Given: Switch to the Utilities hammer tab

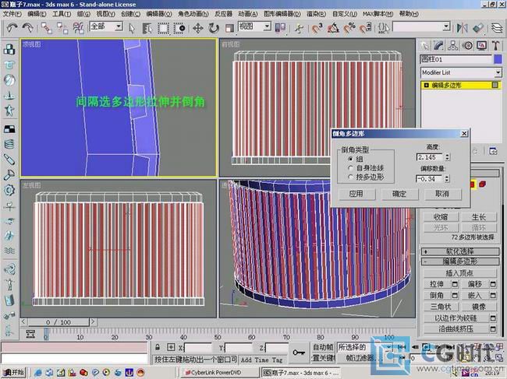Looking at the screenshot, I should click(x=495, y=46).
